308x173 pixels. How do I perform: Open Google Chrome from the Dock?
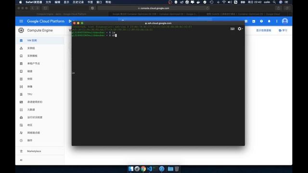tap(143, 169)
